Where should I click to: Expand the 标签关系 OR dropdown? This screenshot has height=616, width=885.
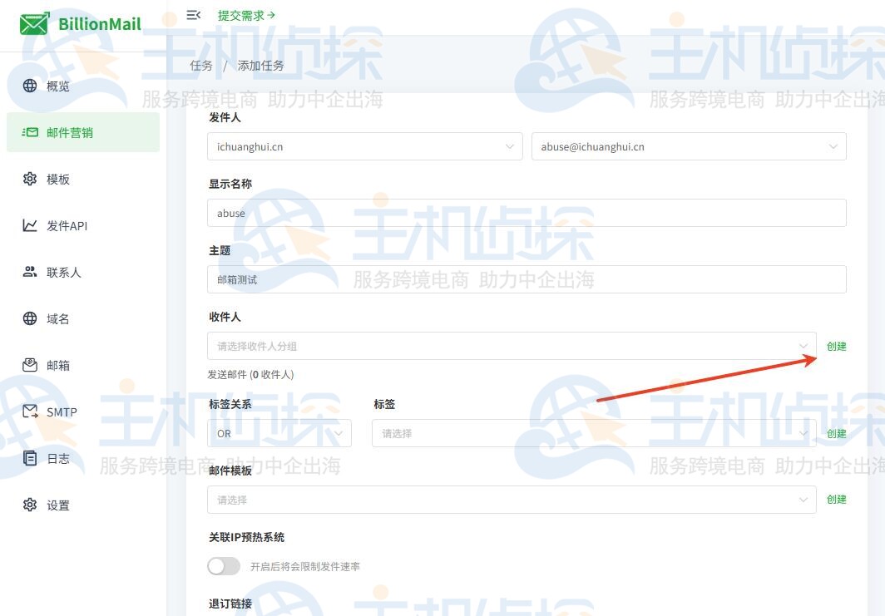[279, 433]
